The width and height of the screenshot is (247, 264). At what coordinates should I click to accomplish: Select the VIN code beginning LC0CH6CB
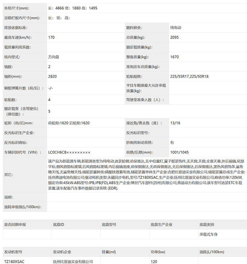(x=69, y=152)
